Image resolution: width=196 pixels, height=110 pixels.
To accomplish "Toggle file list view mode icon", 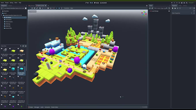I will [26, 46].
